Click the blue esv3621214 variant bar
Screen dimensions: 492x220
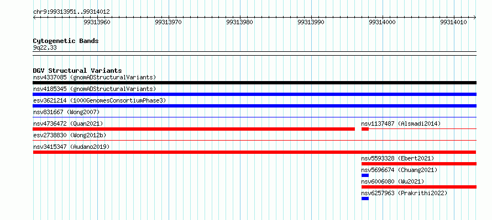click(254, 106)
